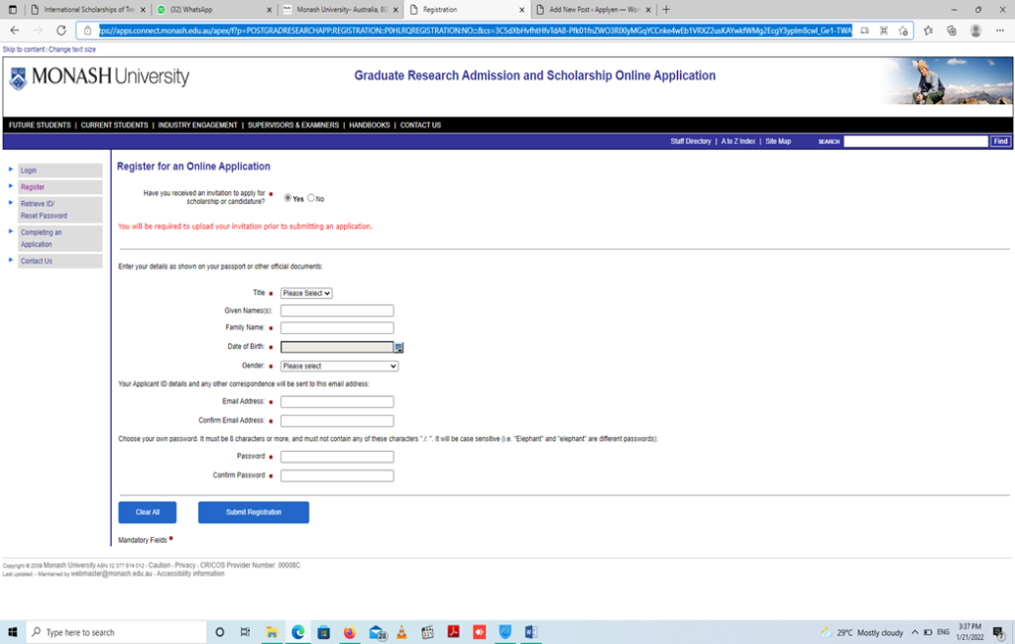
Task: Open the Staff Directory link
Action: pyautogui.click(x=691, y=142)
